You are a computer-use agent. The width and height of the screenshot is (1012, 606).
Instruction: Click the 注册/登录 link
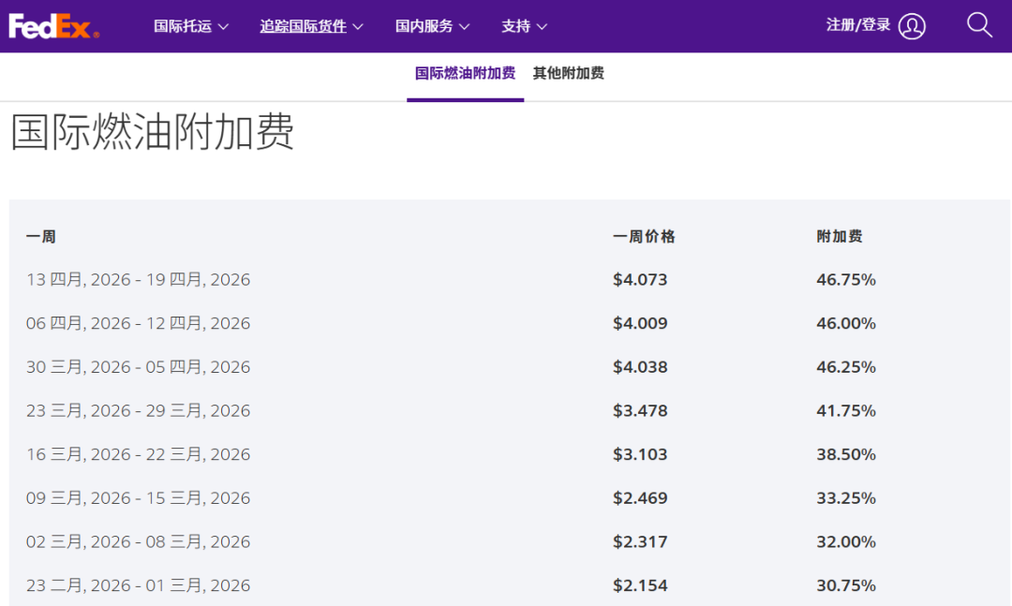tap(858, 25)
